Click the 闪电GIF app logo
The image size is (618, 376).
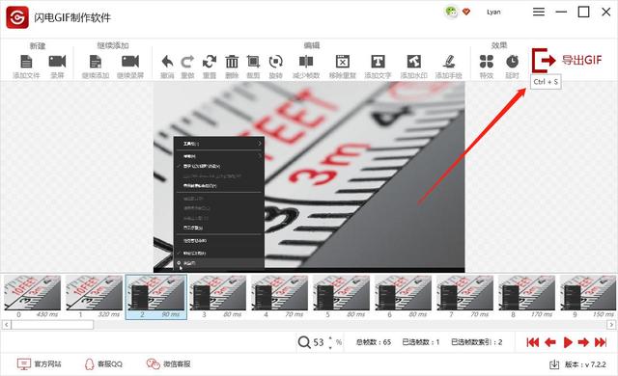(17, 17)
